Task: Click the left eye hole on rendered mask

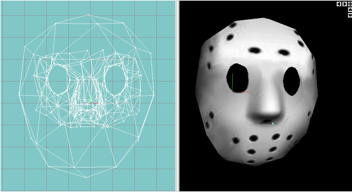Action: pos(237,79)
